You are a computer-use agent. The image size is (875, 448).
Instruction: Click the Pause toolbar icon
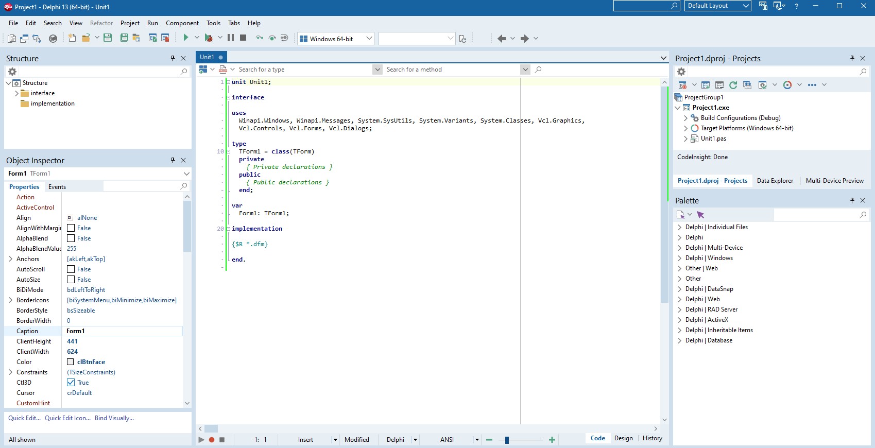pyautogui.click(x=231, y=38)
